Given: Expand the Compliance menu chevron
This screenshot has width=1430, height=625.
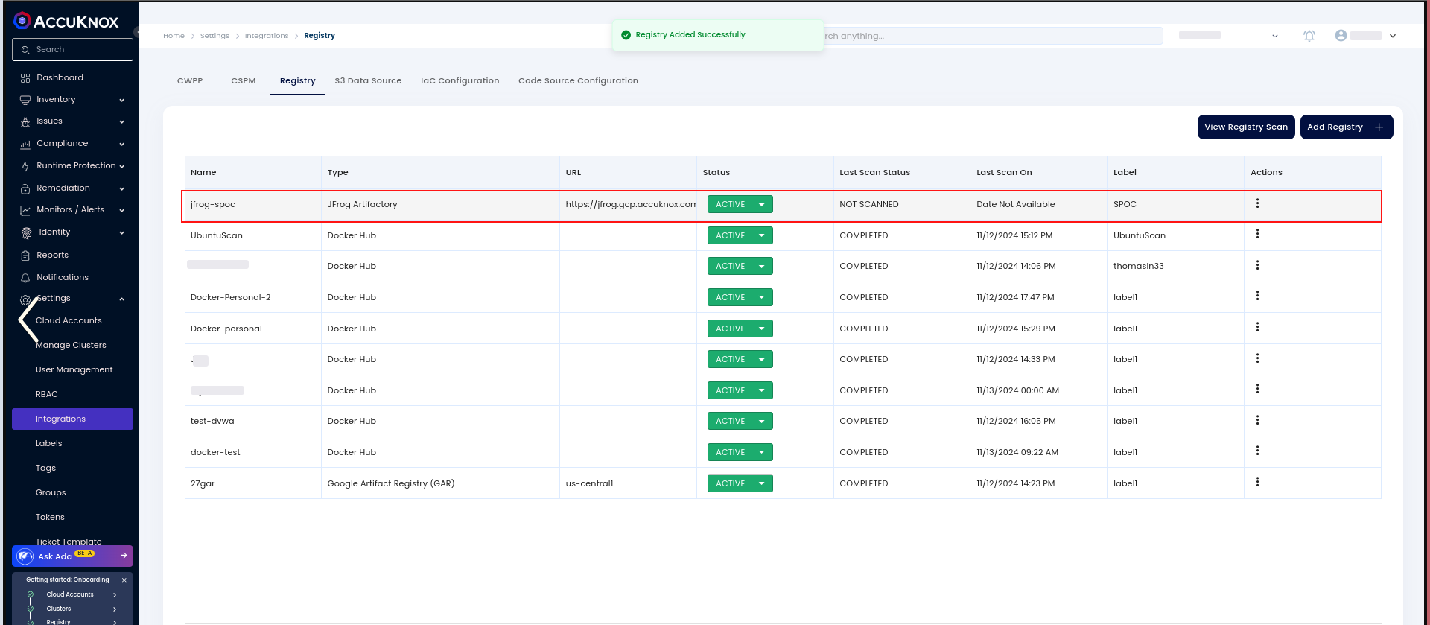Looking at the screenshot, I should click(x=121, y=145).
